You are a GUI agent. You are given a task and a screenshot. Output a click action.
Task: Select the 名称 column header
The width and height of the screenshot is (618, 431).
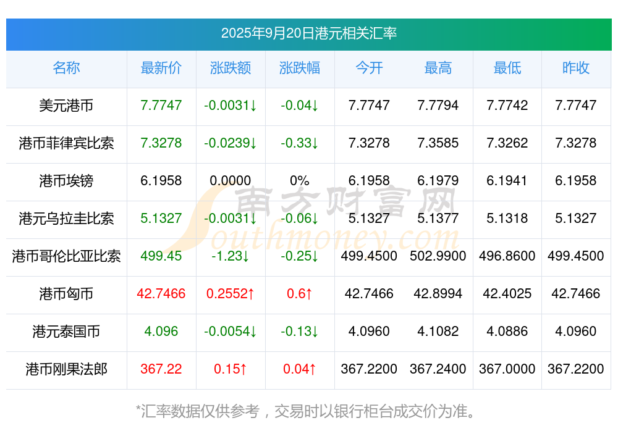click(66, 68)
